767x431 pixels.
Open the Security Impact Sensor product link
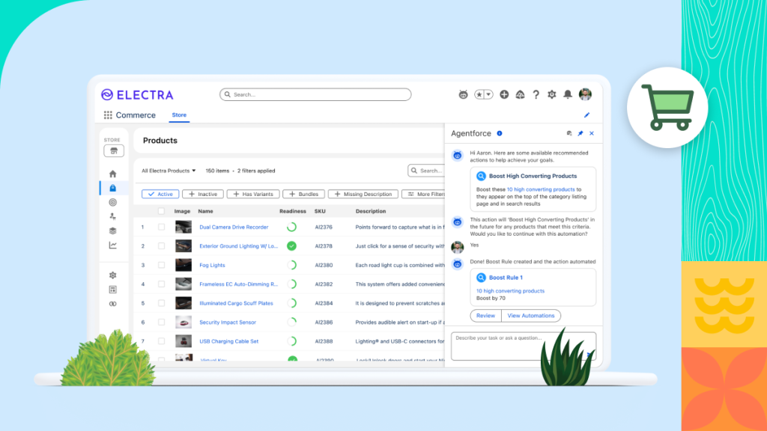(x=228, y=322)
